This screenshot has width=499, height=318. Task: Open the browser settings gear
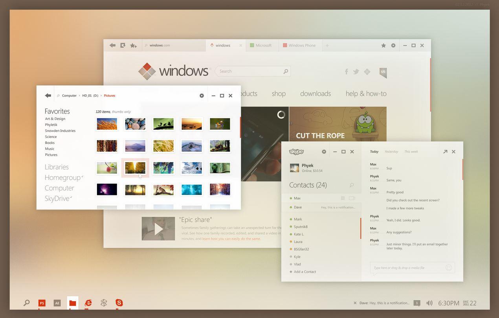pos(393,46)
